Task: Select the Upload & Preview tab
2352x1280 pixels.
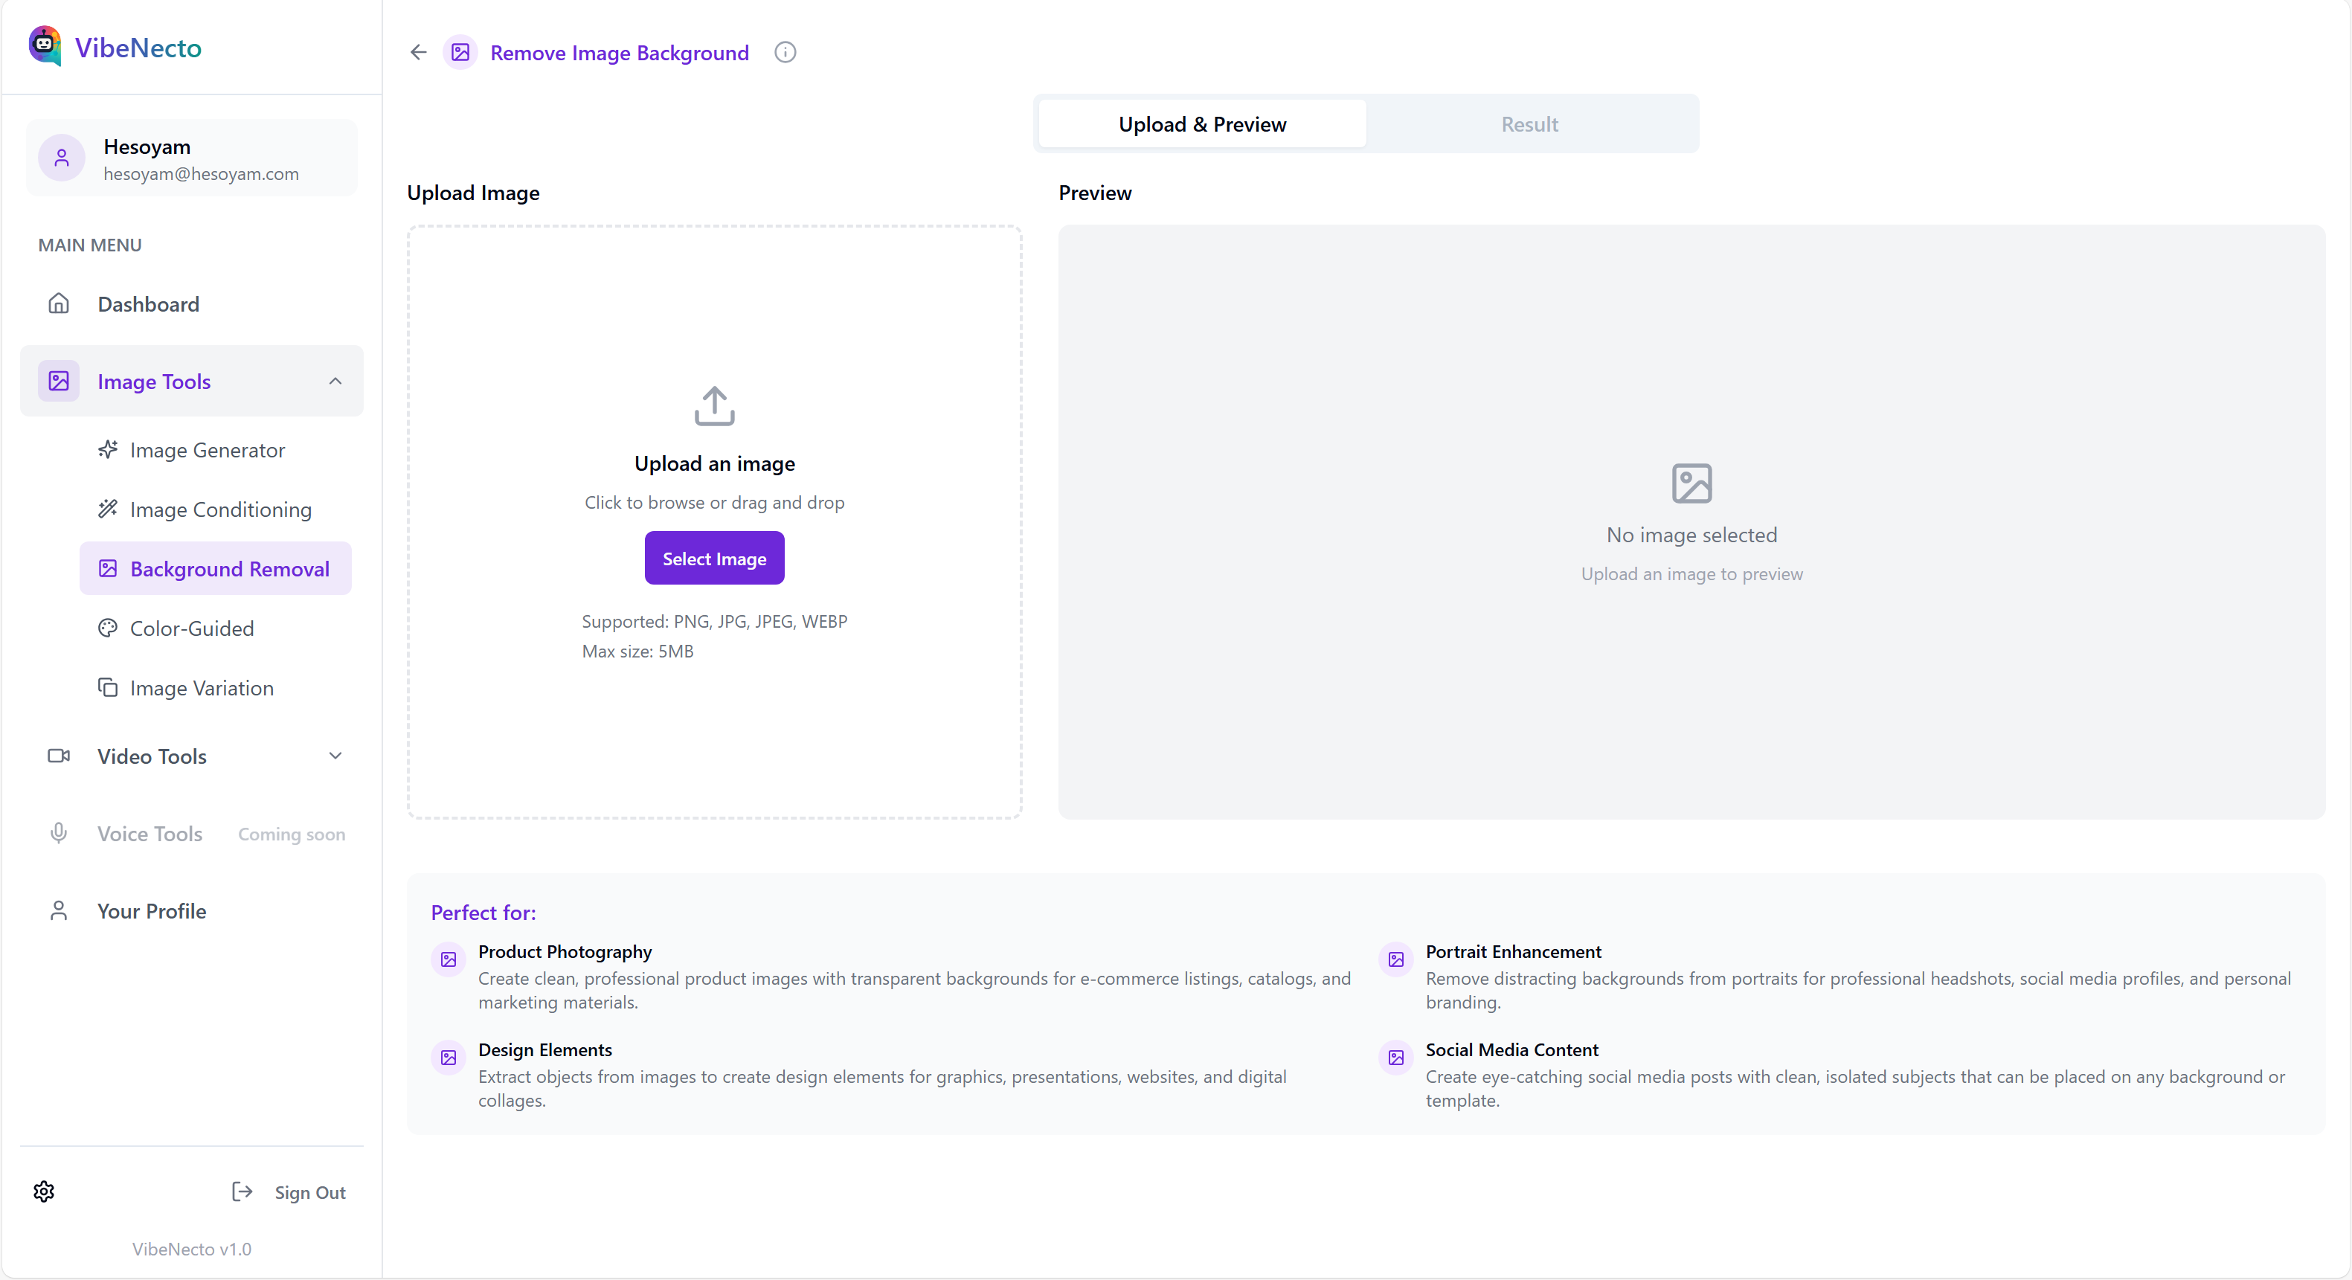Action: [x=1201, y=124]
